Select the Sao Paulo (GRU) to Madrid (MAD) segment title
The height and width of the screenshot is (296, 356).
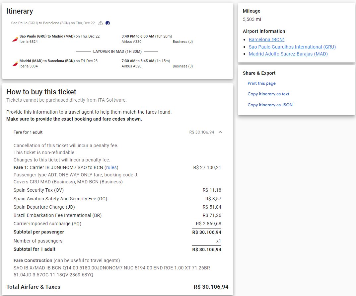(x=59, y=36)
